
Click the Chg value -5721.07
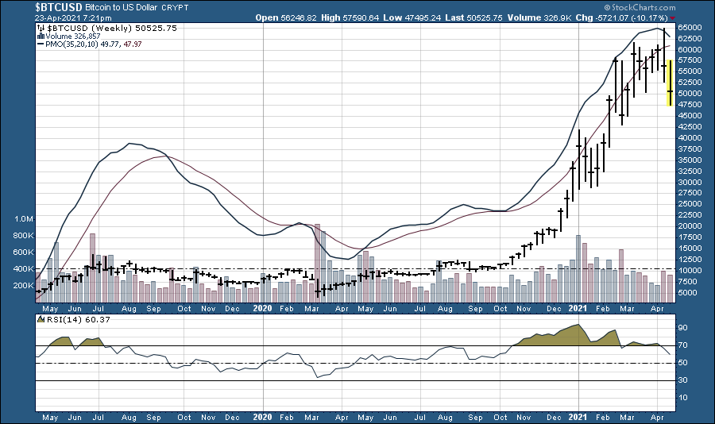(x=612, y=17)
